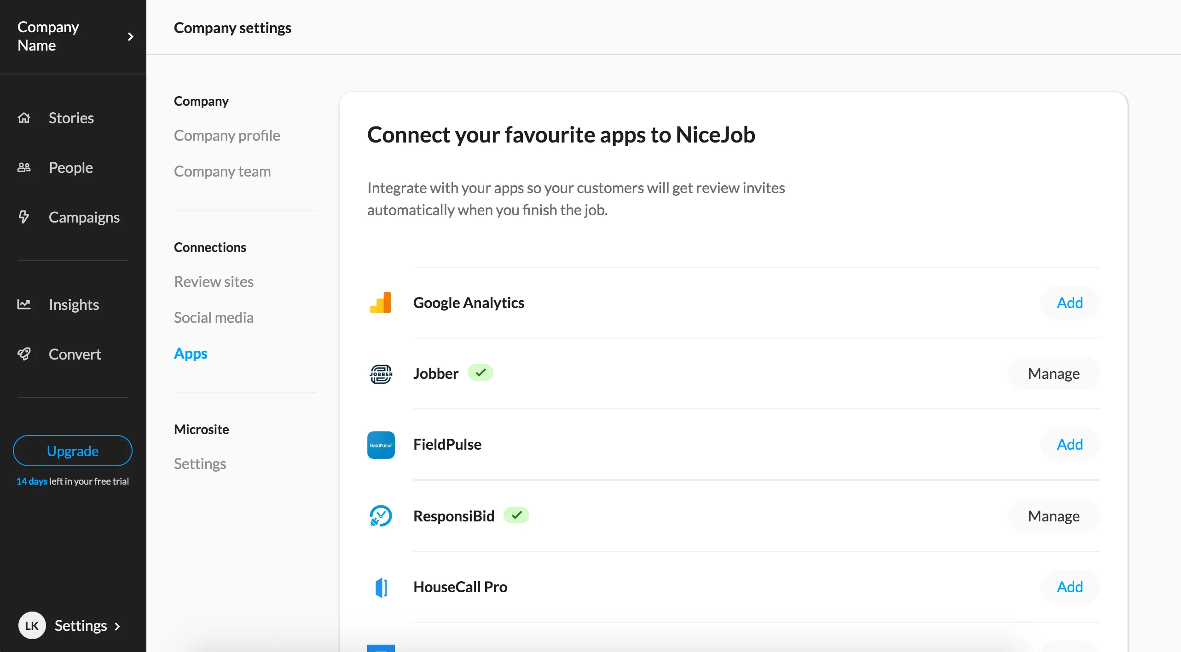Select the Review sites menu item
The height and width of the screenshot is (652, 1181).
(214, 281)
